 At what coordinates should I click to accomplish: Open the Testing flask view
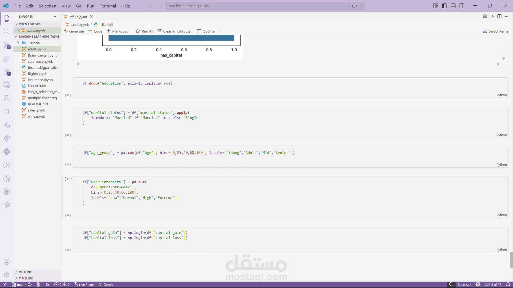pyautogui.click(x=7, y=98)
